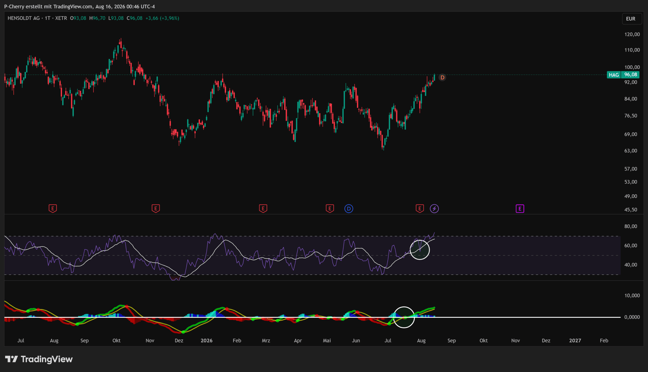Image resolution: width=648 pixels, height=372 pixels.
Task: Click the red earnings 'E' marker near Mai 2026
Action: click(330, 208)
